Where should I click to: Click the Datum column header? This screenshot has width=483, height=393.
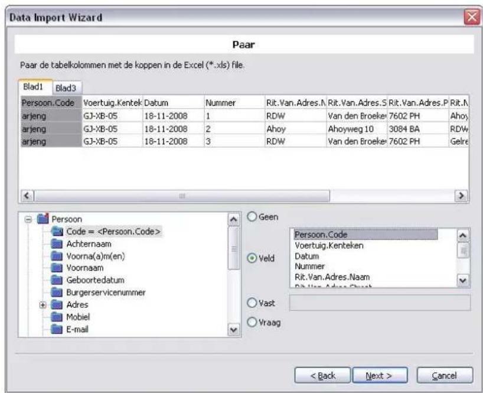tap(174, 103)
